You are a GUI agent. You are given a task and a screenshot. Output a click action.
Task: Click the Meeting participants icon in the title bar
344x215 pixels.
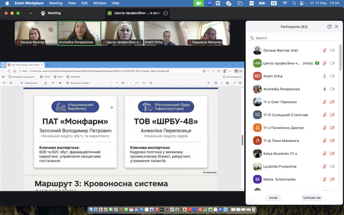[x=43, y=13]
